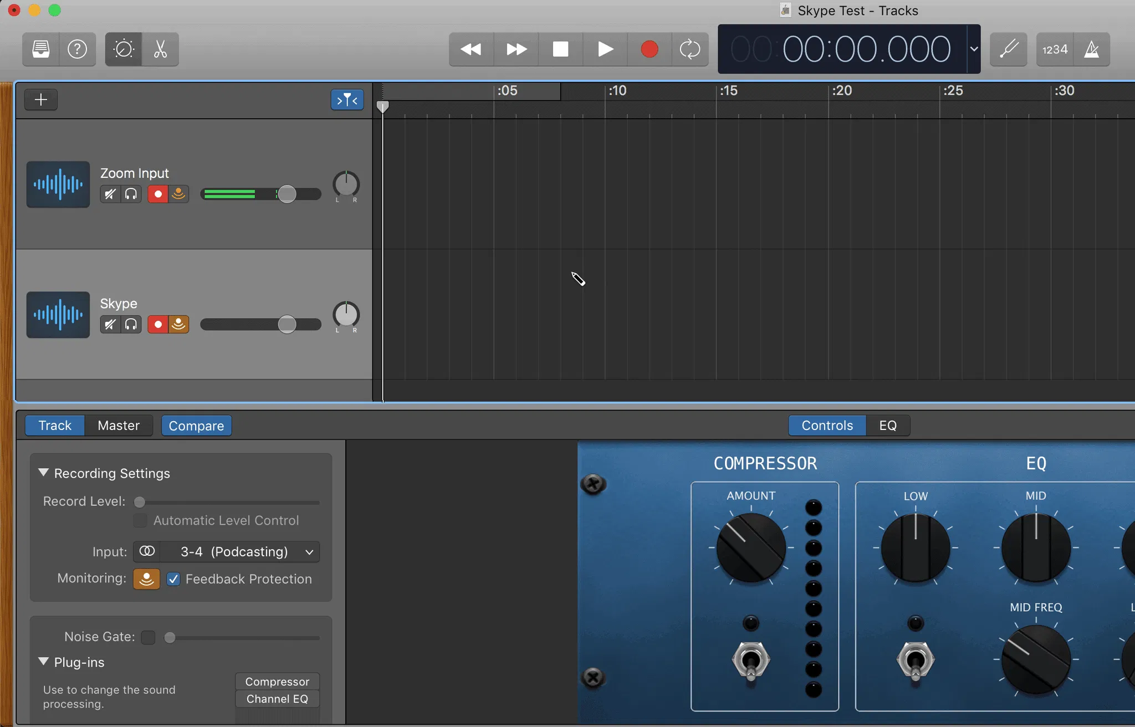Solo the Skype track with headphones
The height and width of the screenshot is (727, 1135).
click(131, 324)
